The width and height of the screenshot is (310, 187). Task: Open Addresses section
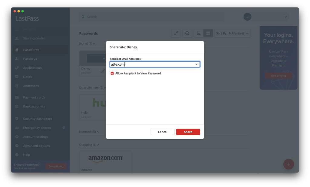(x=31, y=86)
